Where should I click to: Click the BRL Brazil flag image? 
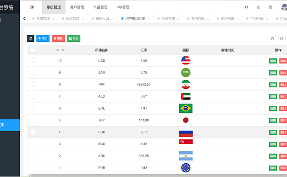[186, 108]
